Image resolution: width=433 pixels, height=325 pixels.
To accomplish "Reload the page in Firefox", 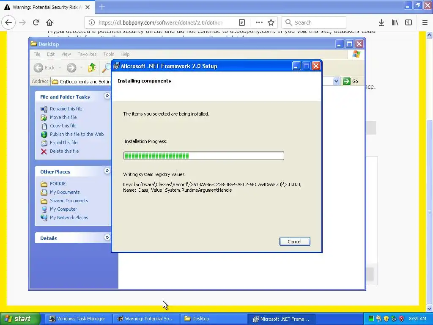I will [36, 22].
